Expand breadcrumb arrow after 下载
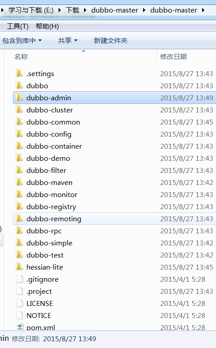 point(85,10)
